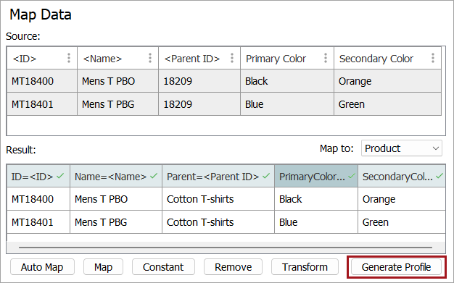
Task: Click the Result horizontal scrollbar
Action: pos(226,248)
